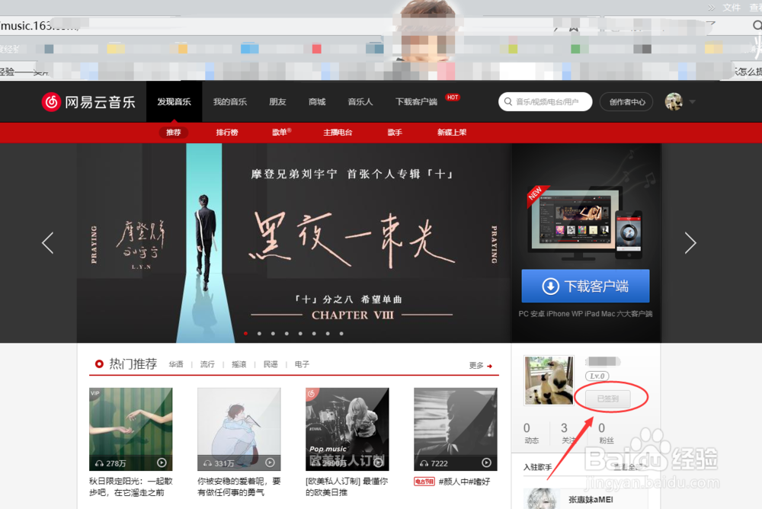Open the #颜人中#嗜好 radio program cover
Screen dimensions: 762x509
456,429
